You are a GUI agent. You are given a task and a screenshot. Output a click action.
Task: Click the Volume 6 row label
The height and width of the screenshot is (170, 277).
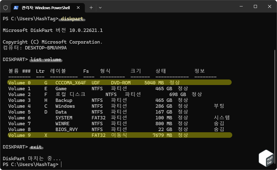[19, 118]
